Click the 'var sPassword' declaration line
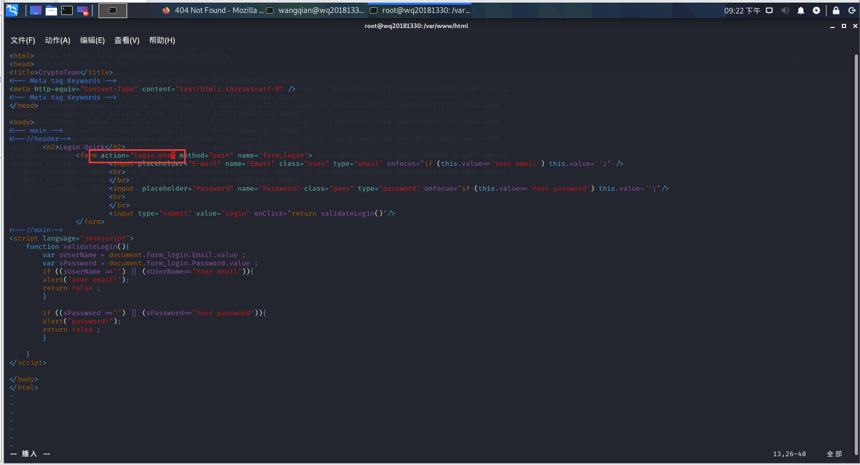 coord(150,263)
